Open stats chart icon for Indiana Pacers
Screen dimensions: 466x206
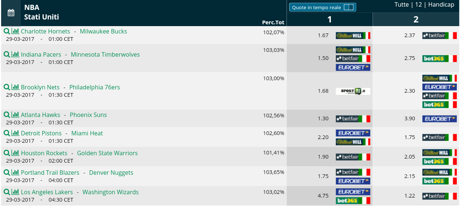coord(15,54)
